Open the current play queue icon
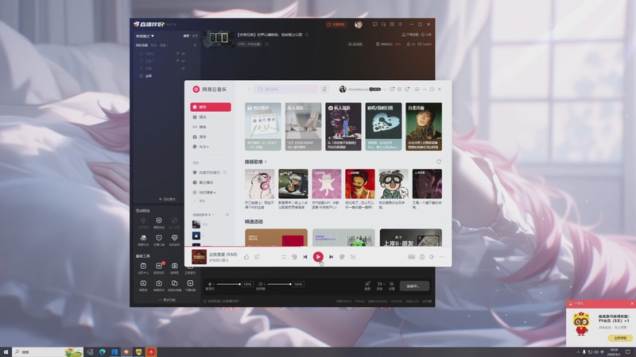 coord(422,257)
